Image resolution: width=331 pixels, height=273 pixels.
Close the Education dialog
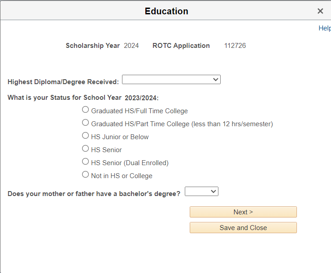[x=320, y=11]
